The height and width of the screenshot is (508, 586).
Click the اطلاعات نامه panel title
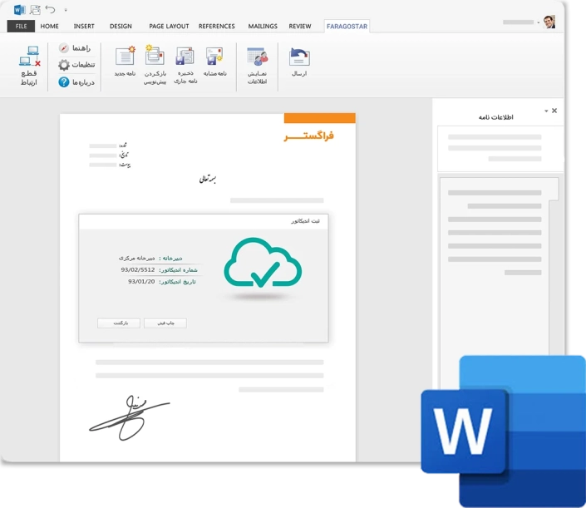(x=496, y=117)
